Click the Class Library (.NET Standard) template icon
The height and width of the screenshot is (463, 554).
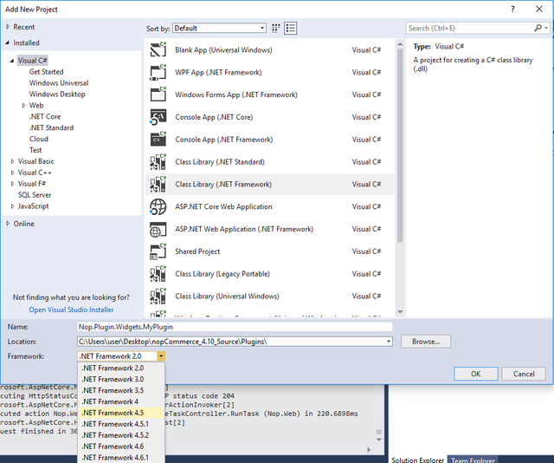pos(158,162)
